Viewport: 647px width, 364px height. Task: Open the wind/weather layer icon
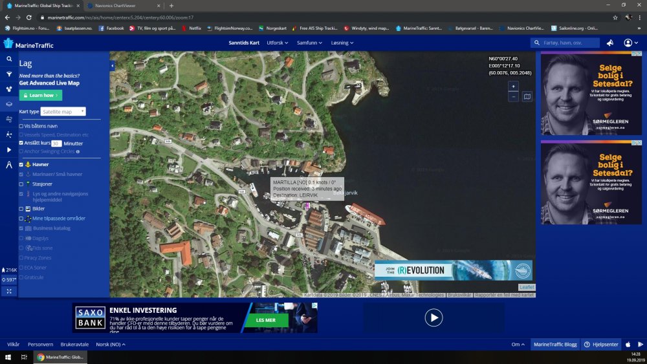8,119
